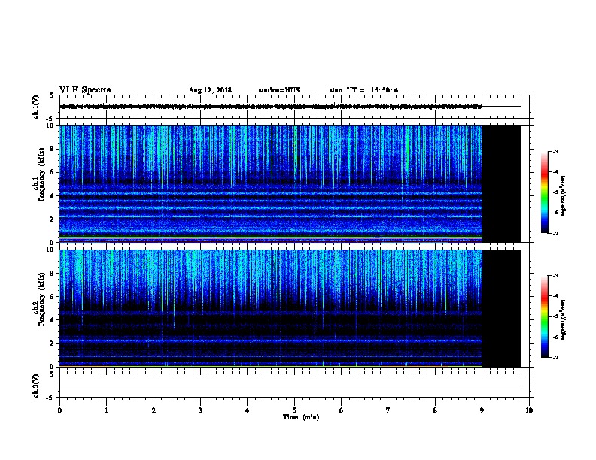This screenshot has height=460, width=596.
Task: Click the "8" tick on ch.1 frequency axis
Action: (x=52, y=149)
